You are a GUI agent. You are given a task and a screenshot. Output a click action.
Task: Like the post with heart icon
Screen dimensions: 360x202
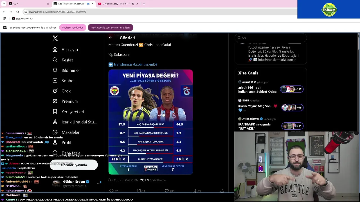click(166, 191)
